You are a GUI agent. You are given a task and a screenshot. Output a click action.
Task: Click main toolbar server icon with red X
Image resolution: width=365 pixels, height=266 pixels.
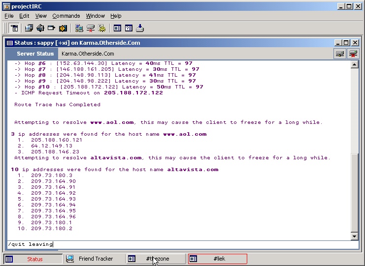pyautogui.click(x=91, y=28)
